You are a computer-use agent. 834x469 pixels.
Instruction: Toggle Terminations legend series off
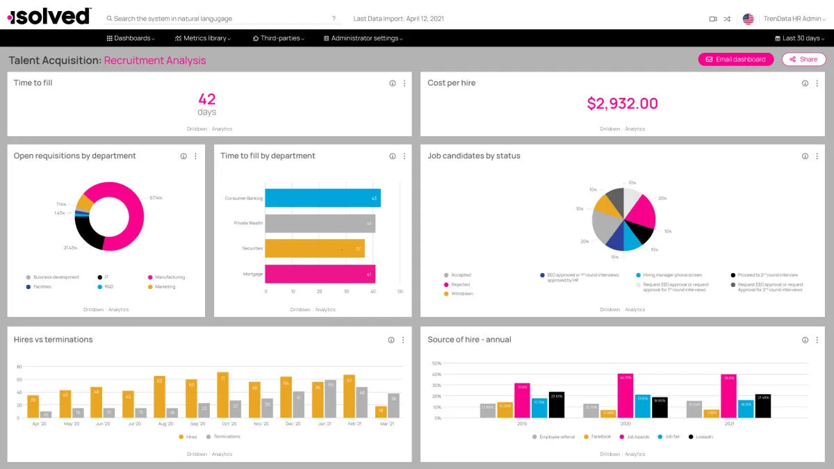click(x=222, y=436)
